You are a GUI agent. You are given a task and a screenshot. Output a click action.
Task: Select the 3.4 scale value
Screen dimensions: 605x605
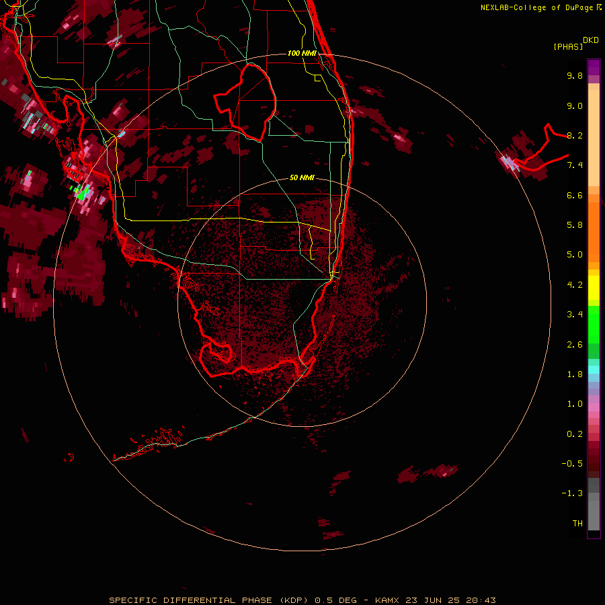(575, 315)
